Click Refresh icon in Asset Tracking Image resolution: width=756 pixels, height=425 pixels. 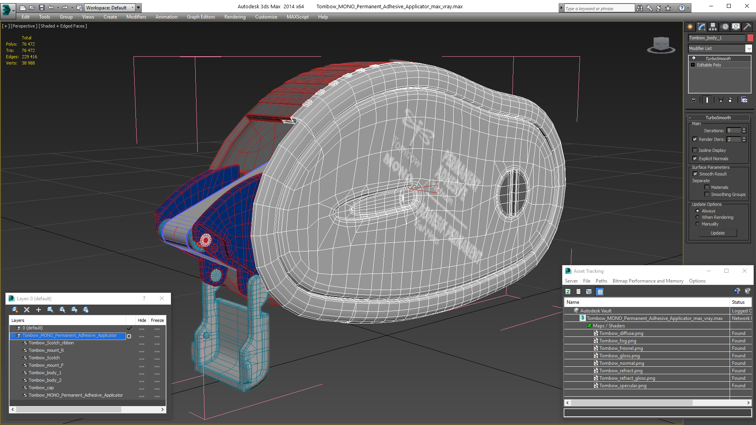[568, 292]
